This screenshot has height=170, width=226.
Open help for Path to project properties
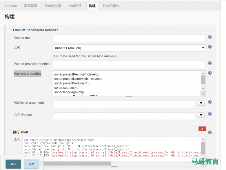(x=210, y=63)
